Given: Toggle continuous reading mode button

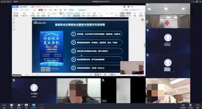Looking at the screenshot, I should (122, 14).
